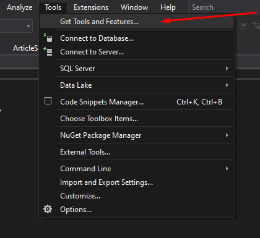
Task: Click the Code Snippets Manager icon
Action: coord(48,101)
